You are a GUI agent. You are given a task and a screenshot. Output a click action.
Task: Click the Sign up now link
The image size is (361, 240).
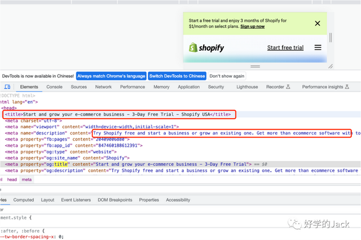point(252,27)
